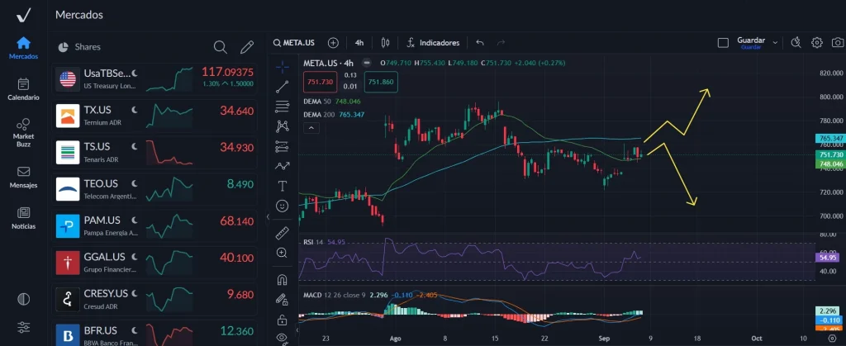This screenshot has height=346, width=846.
Task: Open the Noticias news section
Action: click(23, 218)
